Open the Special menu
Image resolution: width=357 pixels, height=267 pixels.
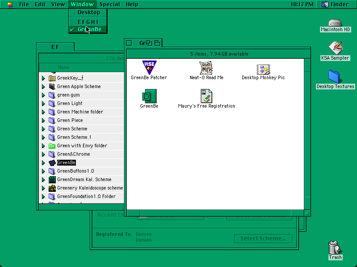click(110, 4)
